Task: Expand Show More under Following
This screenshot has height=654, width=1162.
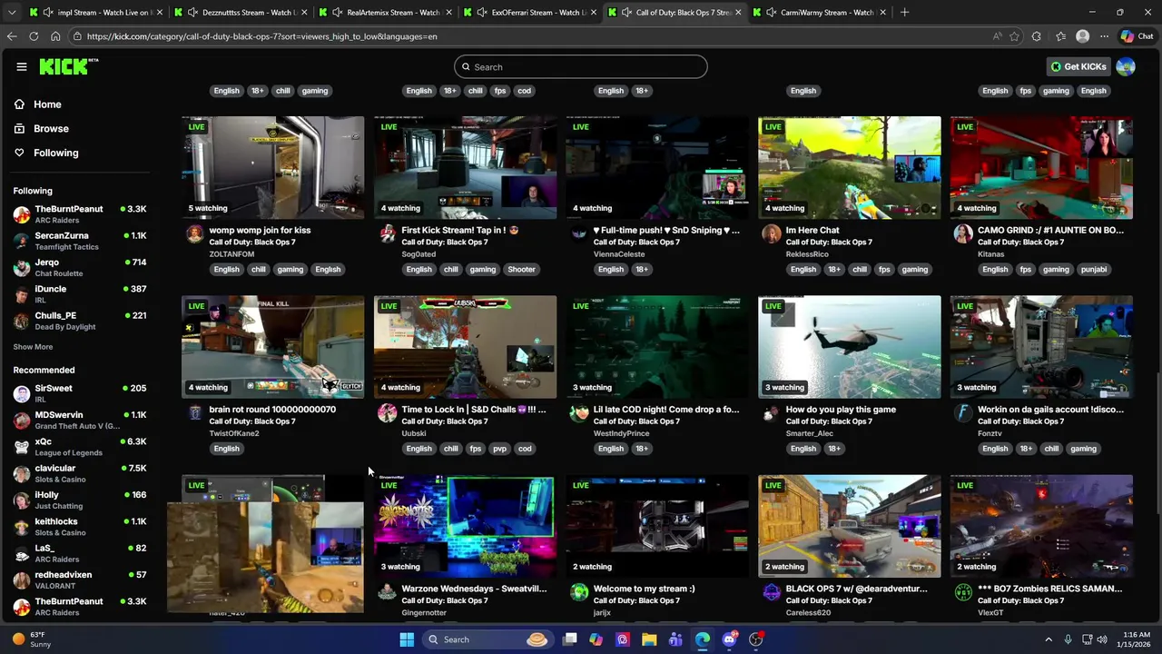Action: [x=33, y=347]
